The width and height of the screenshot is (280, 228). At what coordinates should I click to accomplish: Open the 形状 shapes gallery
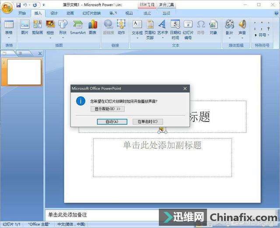[63, 27]
